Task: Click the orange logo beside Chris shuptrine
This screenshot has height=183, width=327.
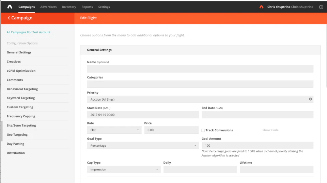Action: 261,7
